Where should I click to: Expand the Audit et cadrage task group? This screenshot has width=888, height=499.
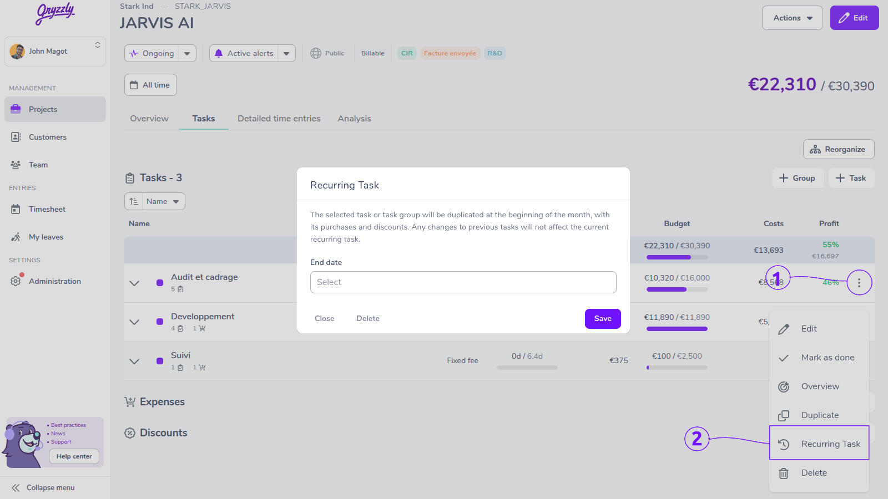[x=134, y=283]
